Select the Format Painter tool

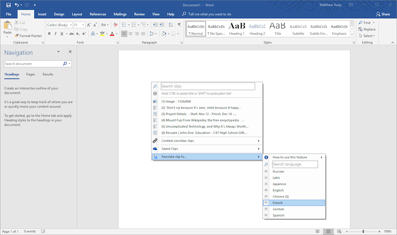(x=29, y=36)
